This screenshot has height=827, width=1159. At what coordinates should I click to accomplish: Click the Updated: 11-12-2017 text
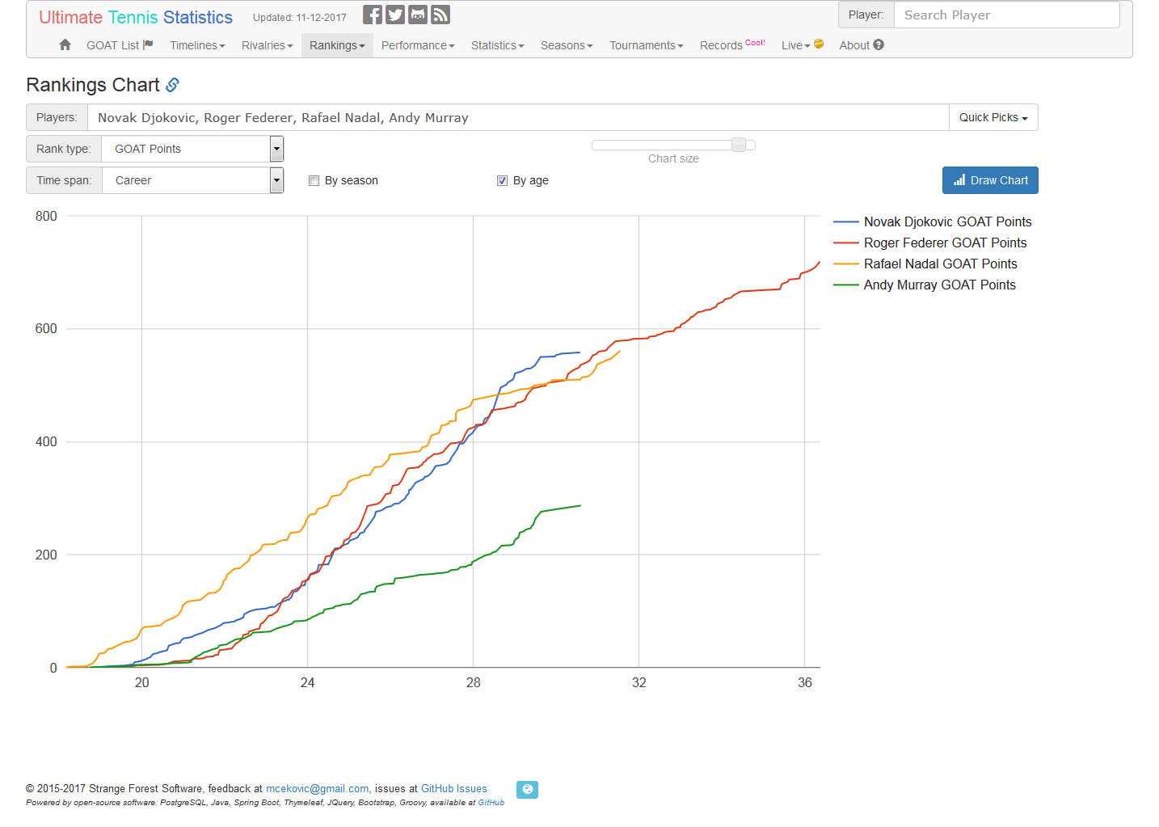pyautogui.click(x=300, y=17)
